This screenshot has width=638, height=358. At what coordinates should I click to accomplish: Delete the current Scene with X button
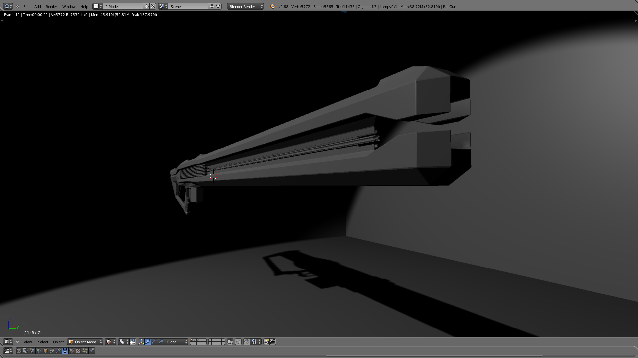coord(218,6)
